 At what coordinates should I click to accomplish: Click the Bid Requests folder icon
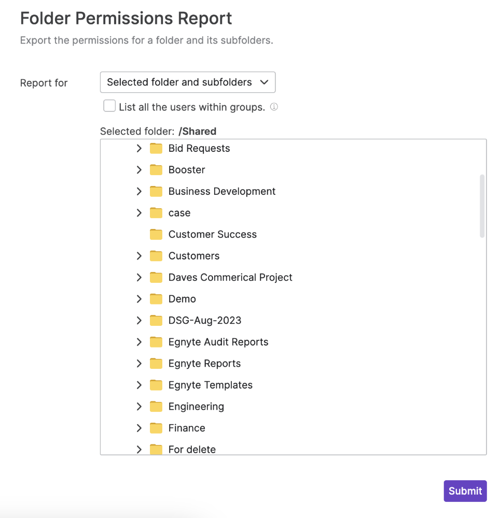[x=156, y=149]
